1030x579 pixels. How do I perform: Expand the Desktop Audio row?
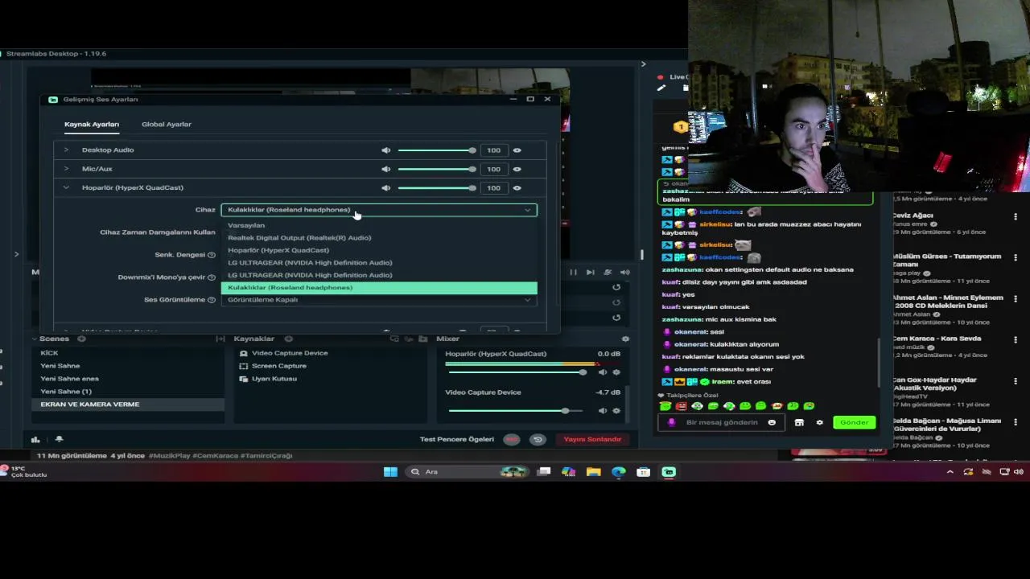click(x=66, y=150)
